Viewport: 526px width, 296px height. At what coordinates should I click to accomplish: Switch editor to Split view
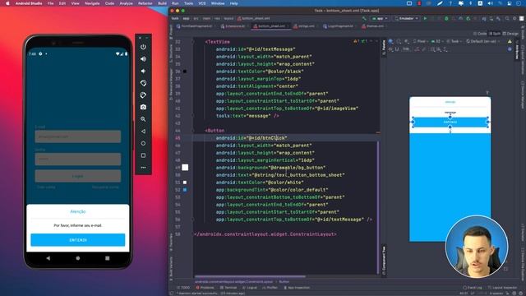point(495,34)
